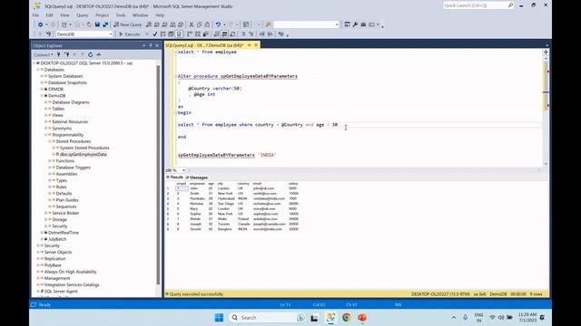Screen dimensions: 581x326
Task: Click the New Query toolbar button
Action: [127, 24]
